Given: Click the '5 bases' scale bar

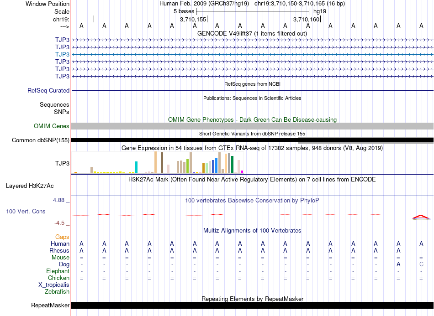Looking at the screenshot, I should (252, 11).
